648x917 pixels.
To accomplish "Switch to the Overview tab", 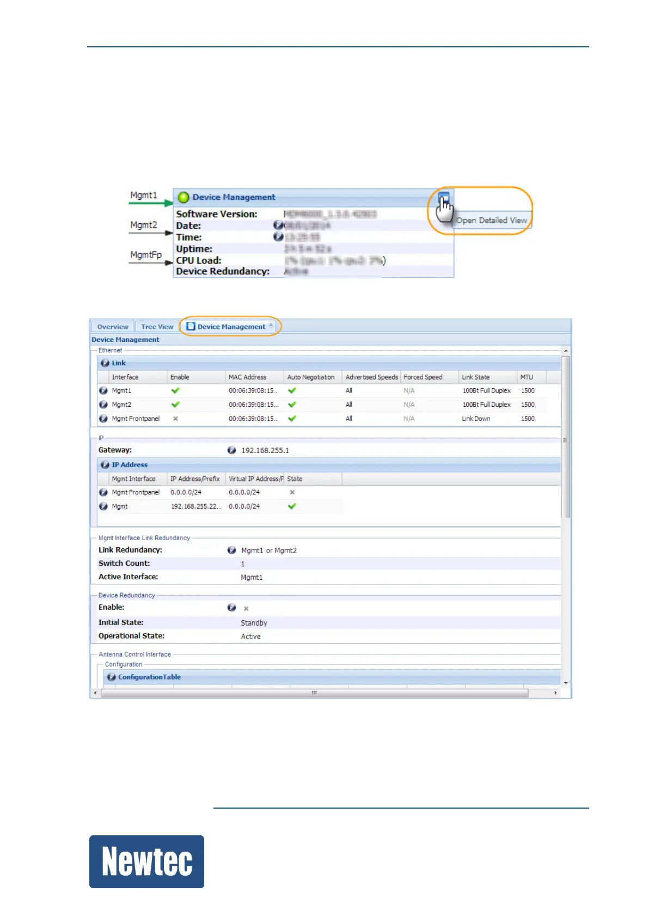I will 113,327.
